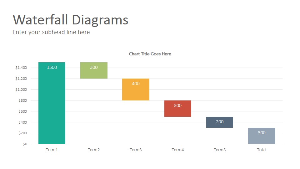Click the Term2 axis label

(x=94, y=150)
